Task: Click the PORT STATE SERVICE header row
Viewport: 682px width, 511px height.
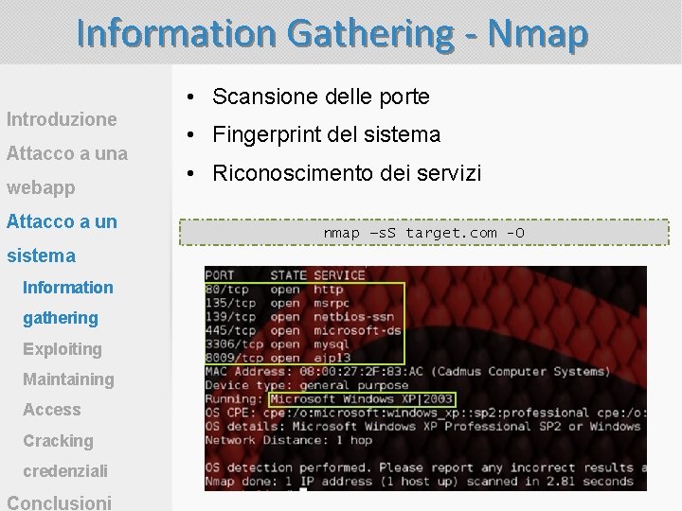Action: click(285, 275)
